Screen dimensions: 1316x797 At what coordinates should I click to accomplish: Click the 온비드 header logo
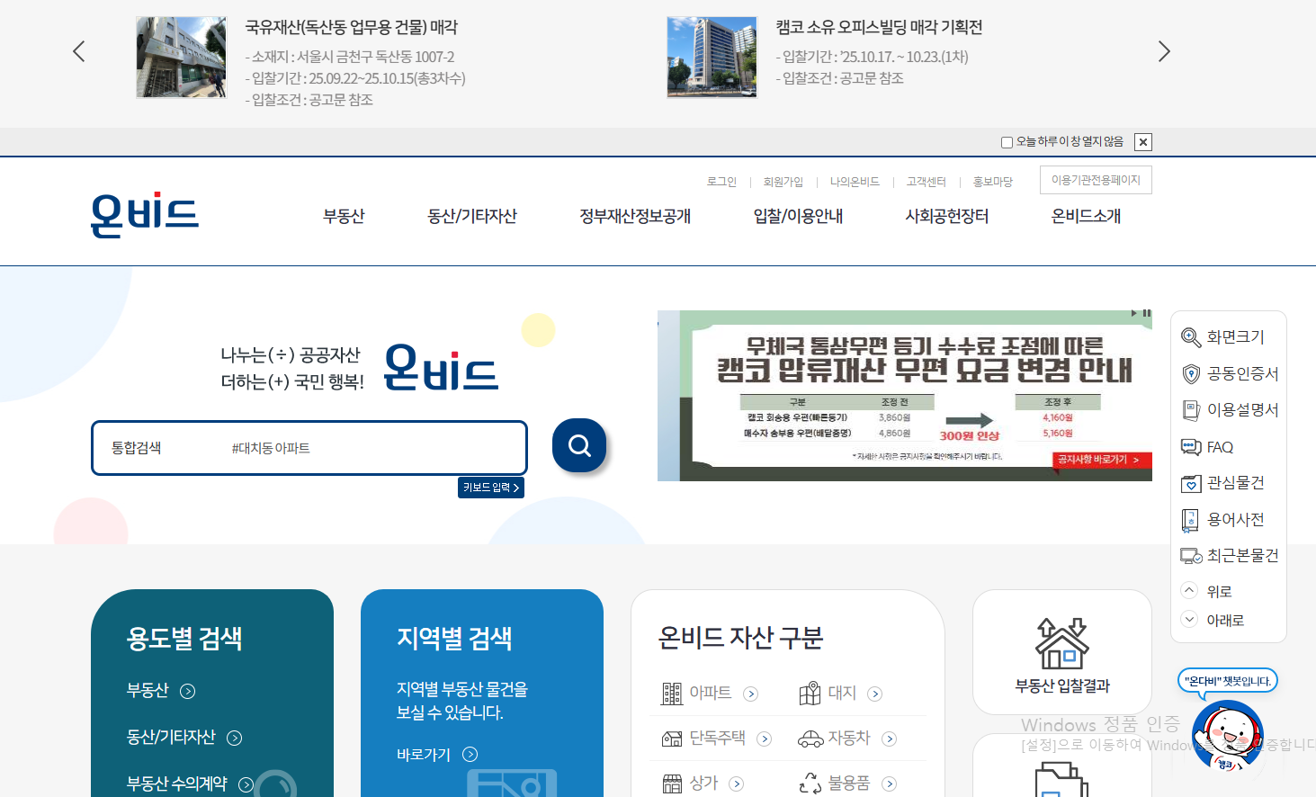pyautogui.click(x=145, y=215)
